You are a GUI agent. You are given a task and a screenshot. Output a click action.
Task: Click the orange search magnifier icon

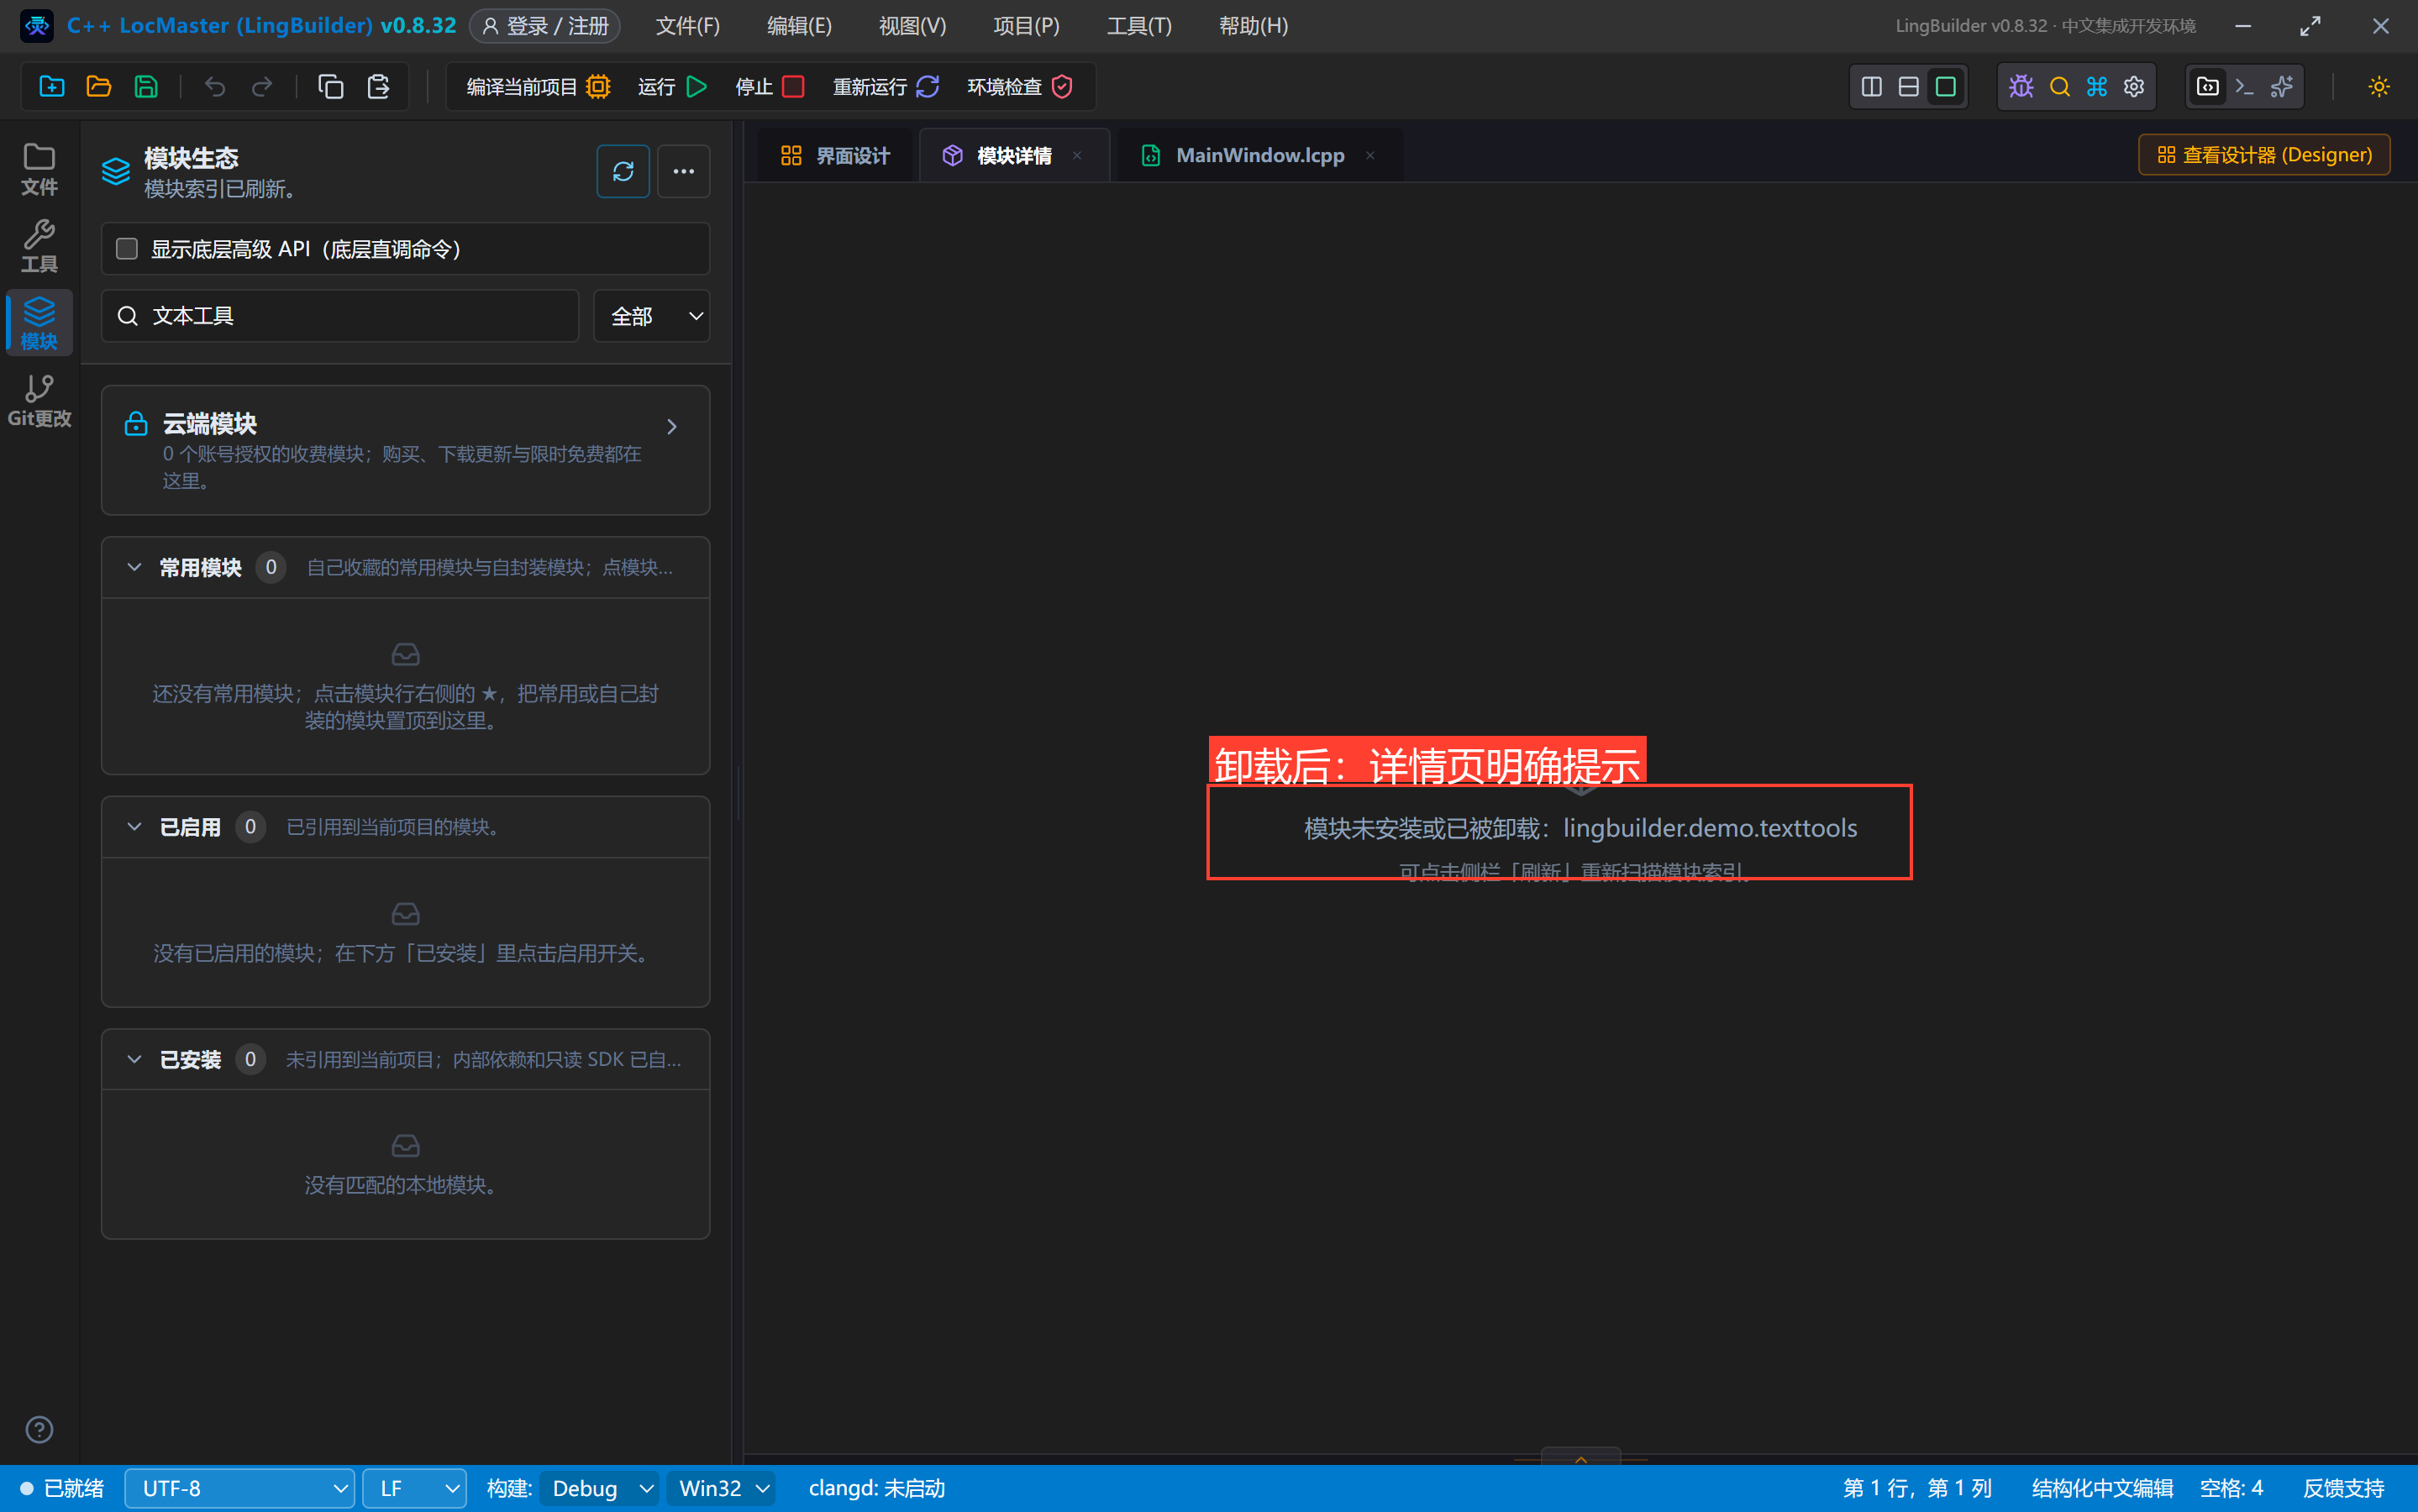tap(2059, 87)
